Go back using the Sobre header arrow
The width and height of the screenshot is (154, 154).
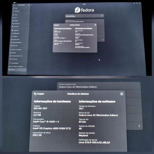tap(32, 5)
